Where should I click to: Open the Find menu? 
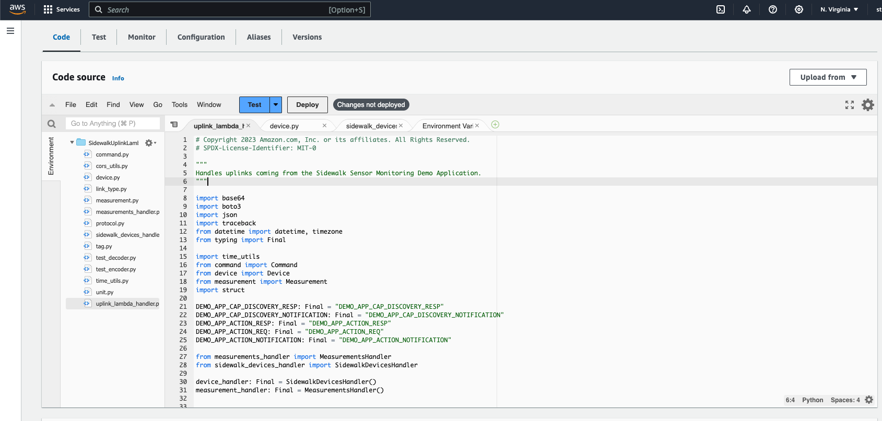(113, 105)
